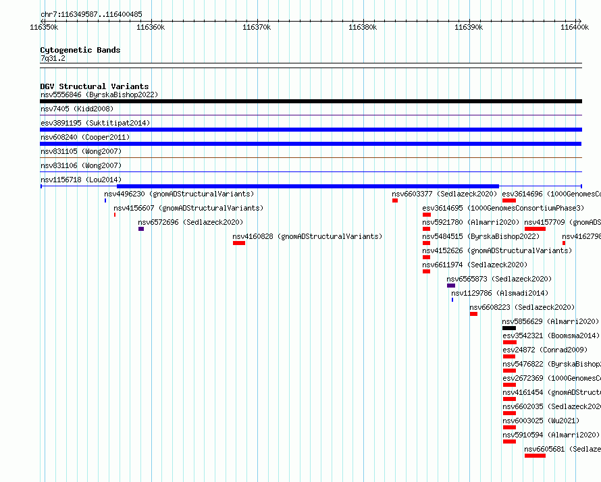Image resolution: width=601 pixels, height=482 pixels.
Task: Select nsv5484515 (ByrskaBishop2022) label
Action: 481,236
